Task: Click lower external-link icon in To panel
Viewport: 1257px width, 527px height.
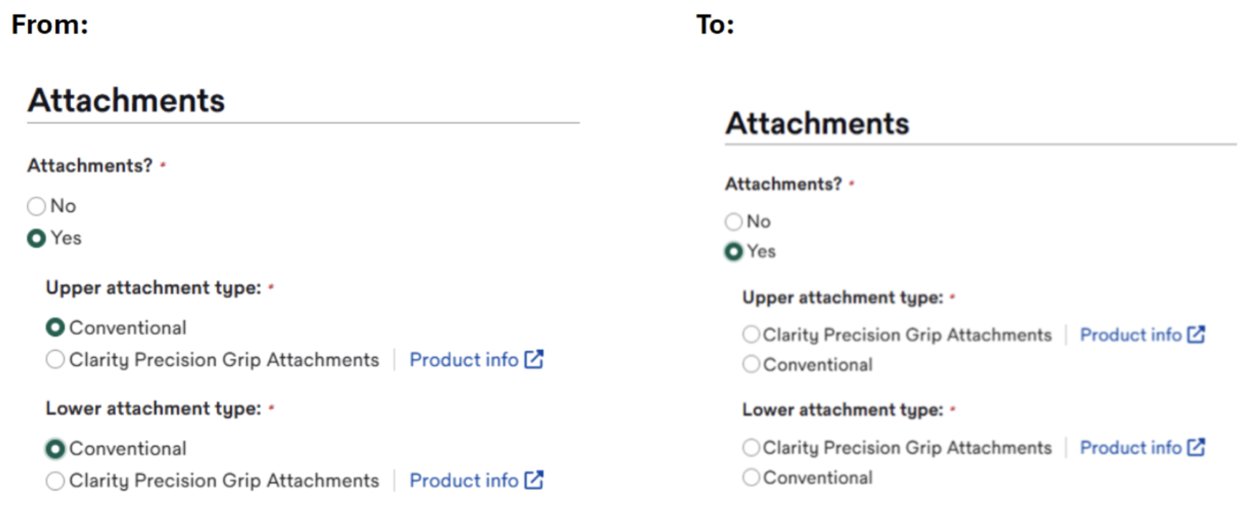Action: pos(1196,448)
